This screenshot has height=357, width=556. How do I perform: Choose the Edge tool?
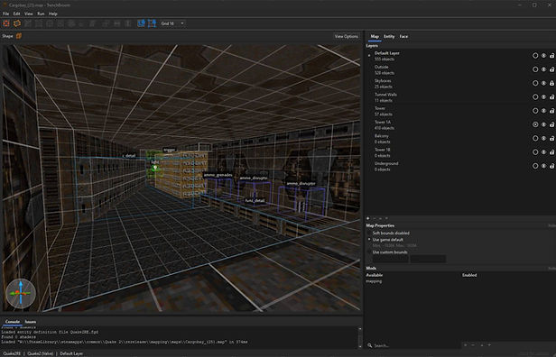click(x=50, y=23)
